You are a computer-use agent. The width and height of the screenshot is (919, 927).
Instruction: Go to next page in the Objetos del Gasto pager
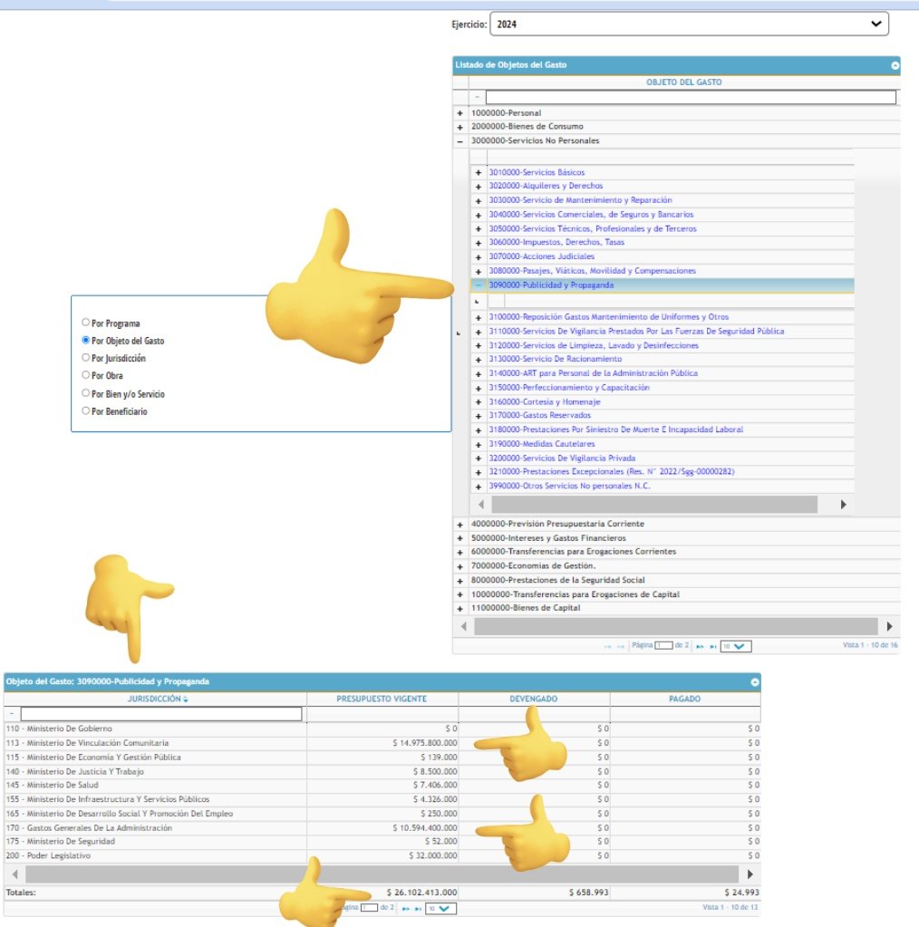701,646
